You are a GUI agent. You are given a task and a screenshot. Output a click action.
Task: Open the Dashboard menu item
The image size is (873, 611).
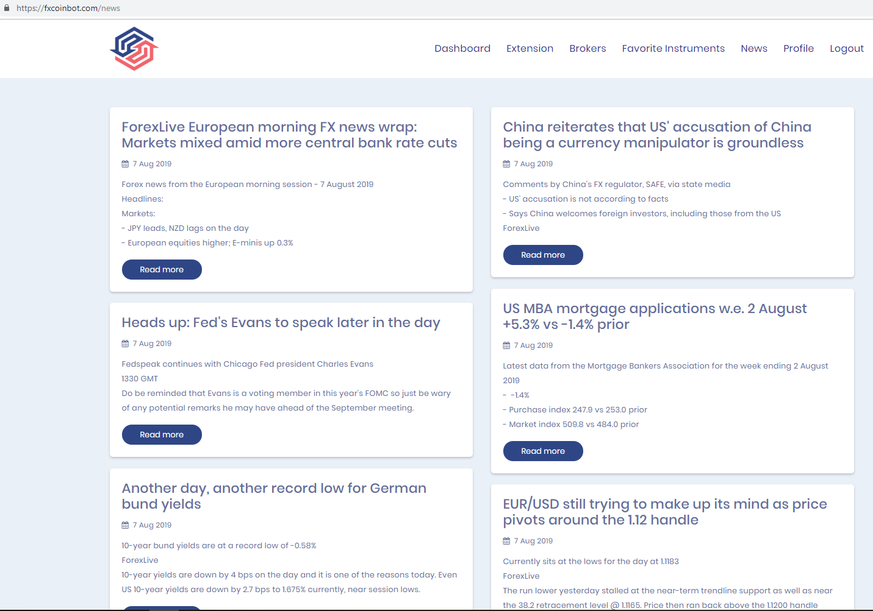[x=462, y=48]
